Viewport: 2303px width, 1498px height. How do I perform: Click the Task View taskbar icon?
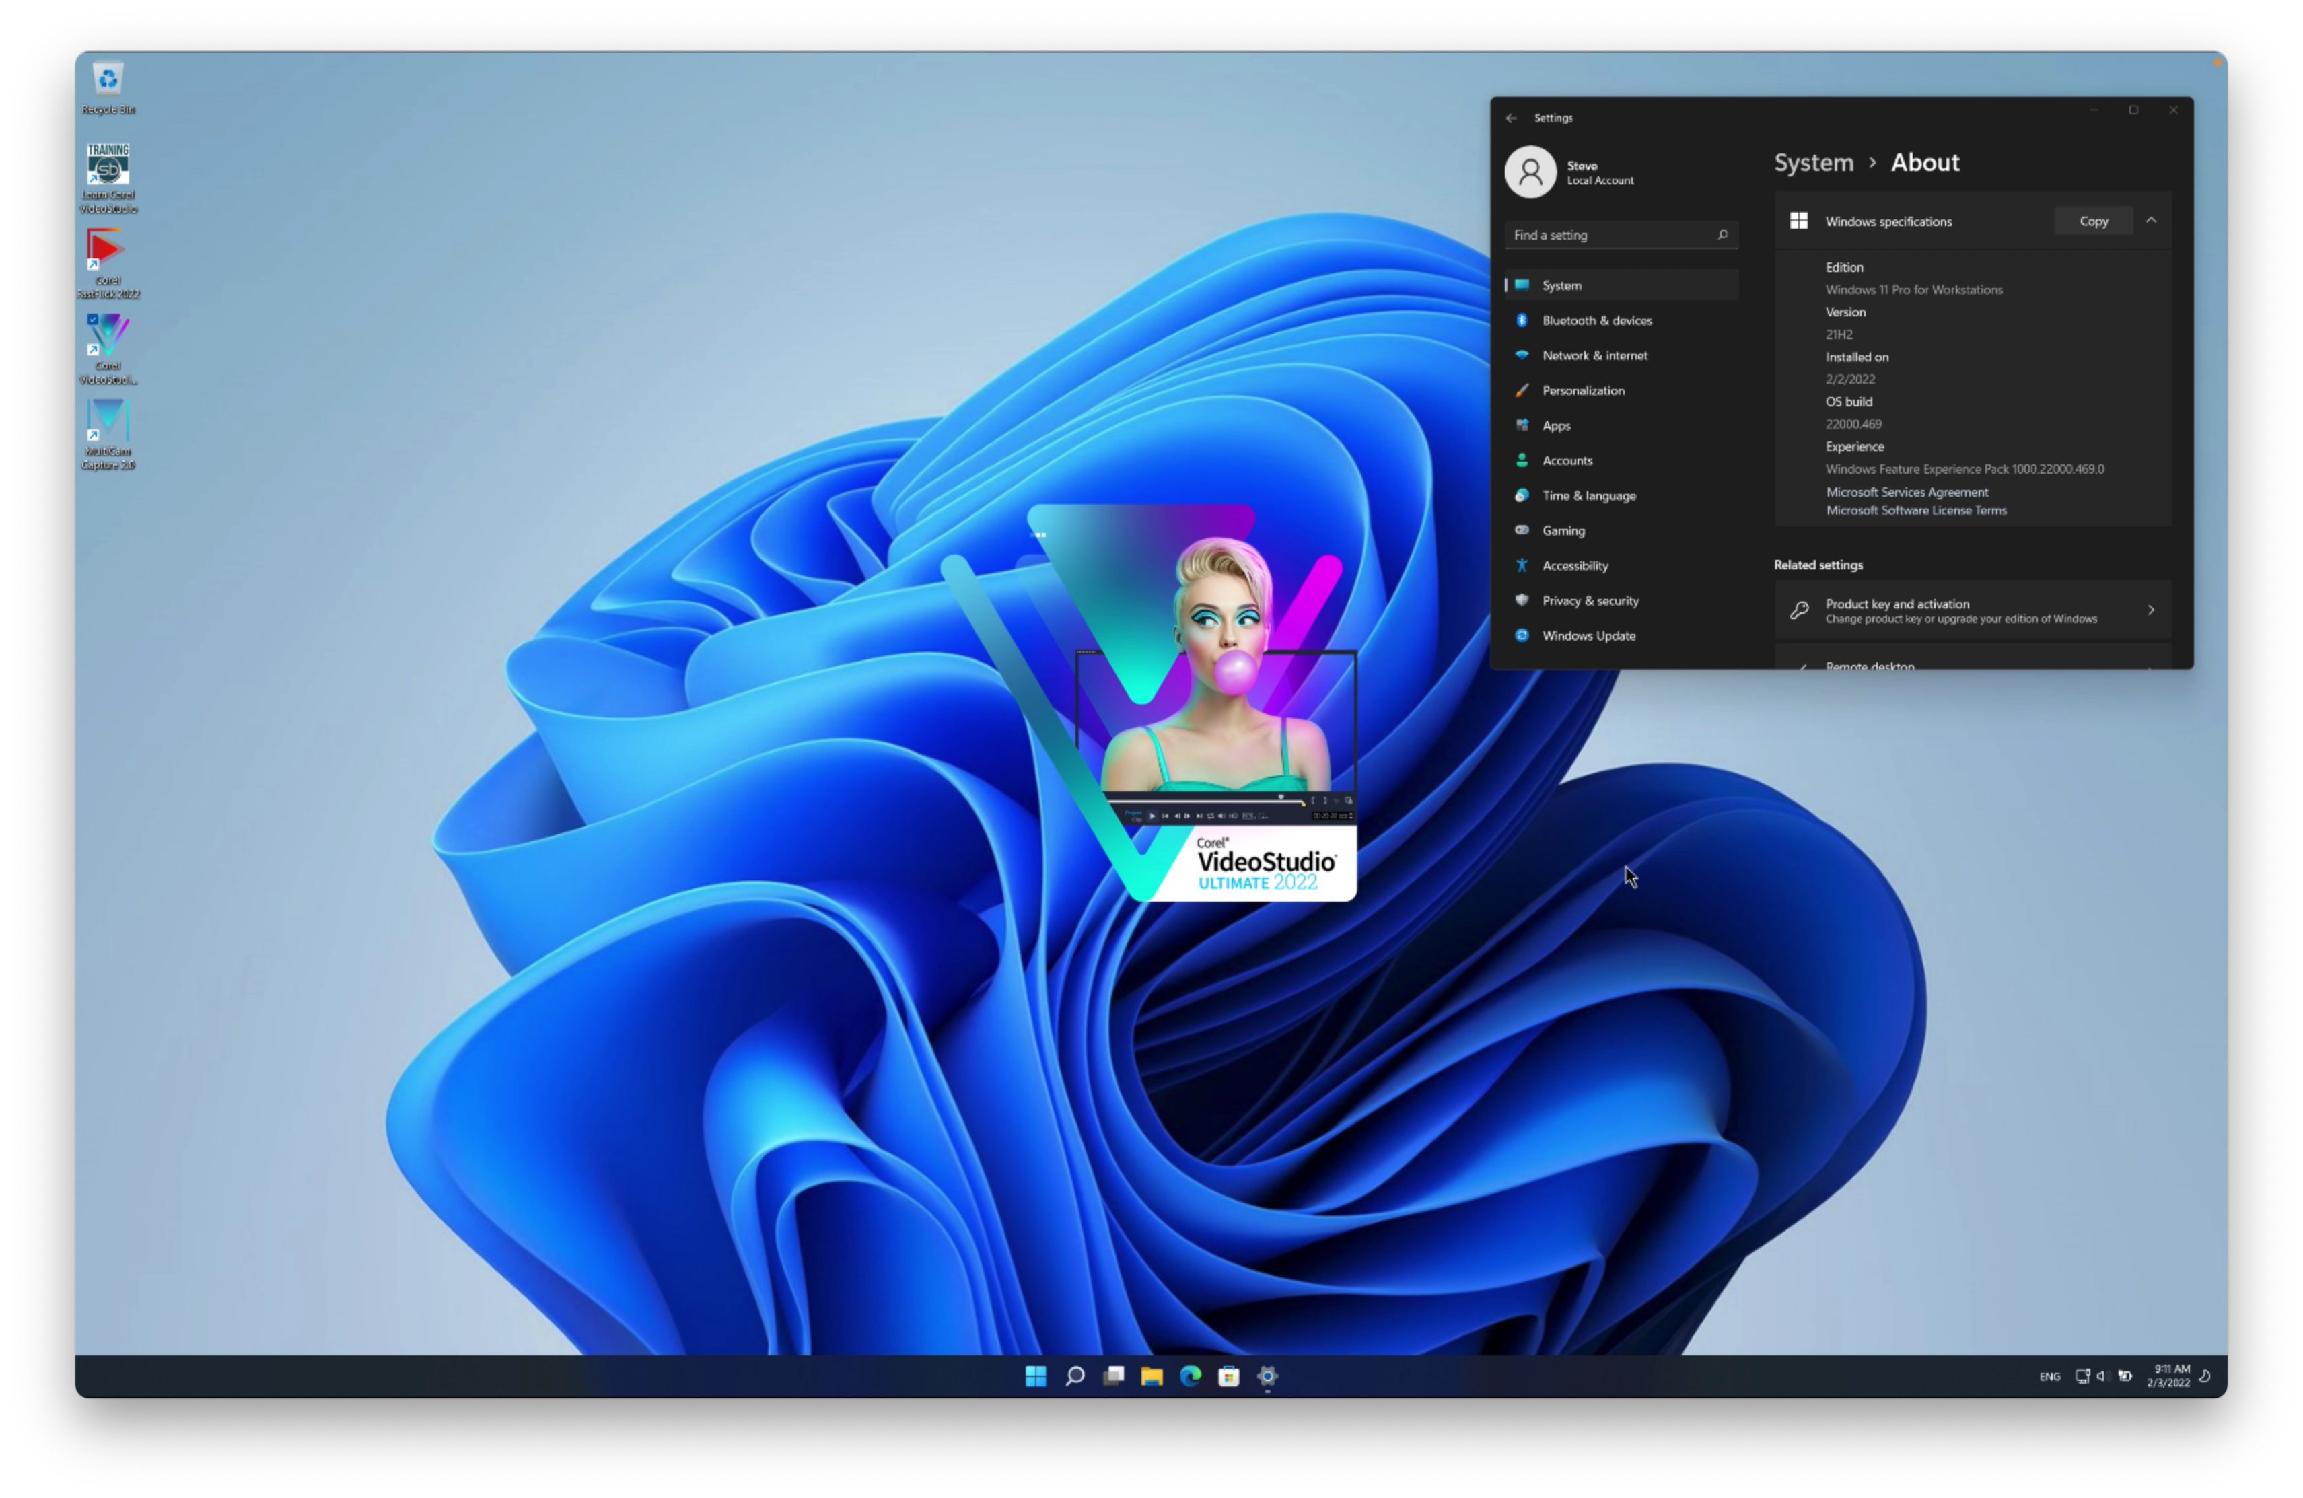pyautogui.click(x=1114, y=1375)
